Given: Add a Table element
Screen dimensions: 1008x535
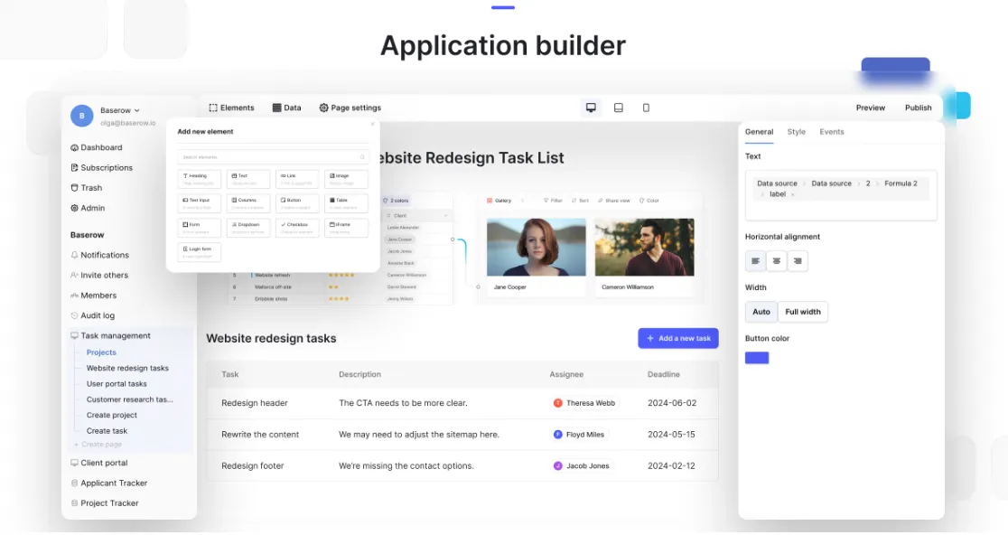Looking at the screenshot, I should click(347, 203).
